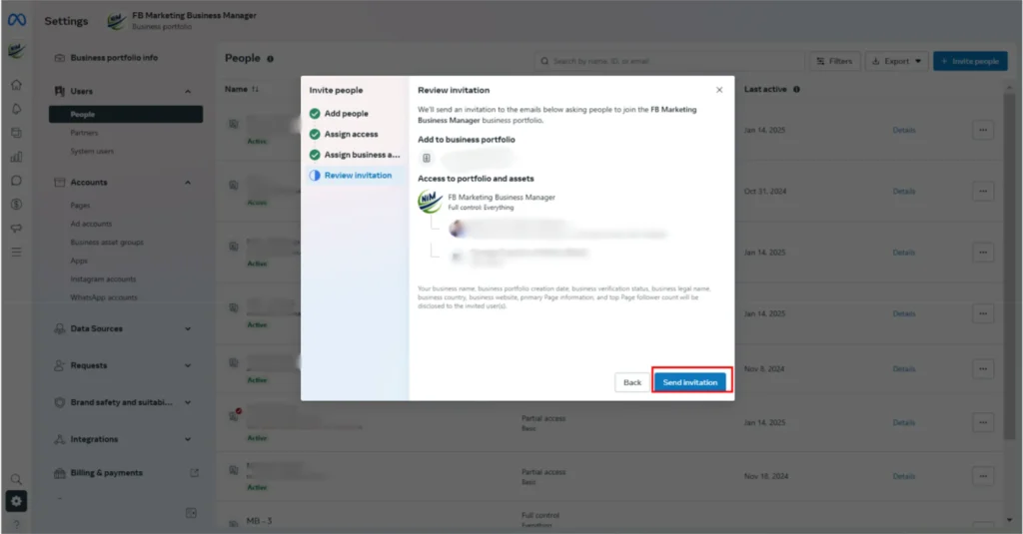Open Pages under Accounts
Screen dimensions: 1023x534
click(80, 206)
